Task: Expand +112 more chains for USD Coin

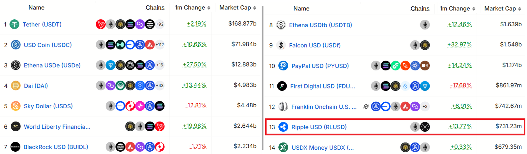Action: coord(160,45)
